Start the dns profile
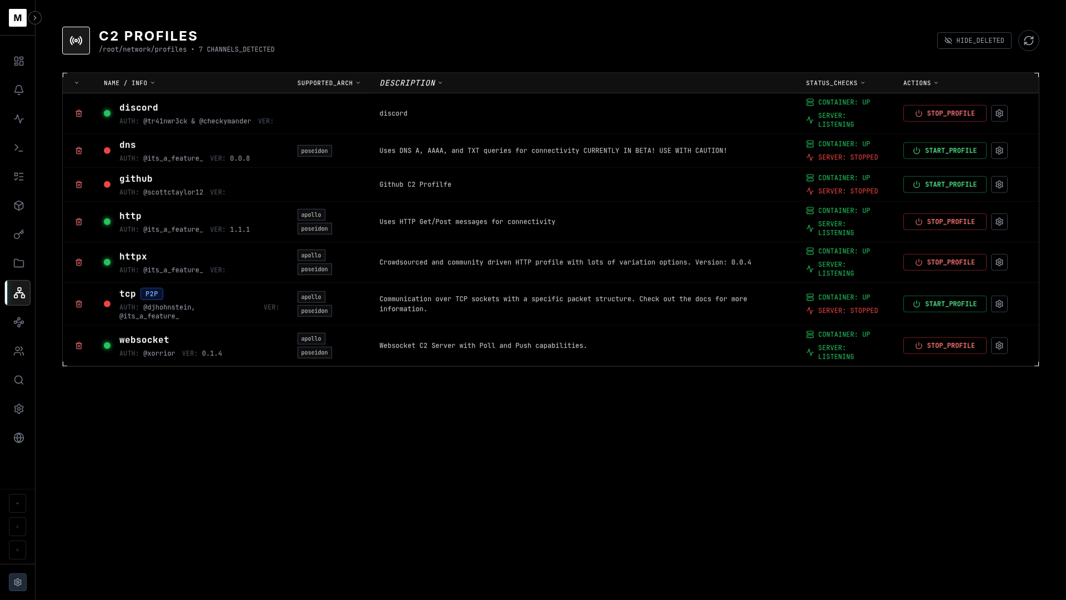The height and width of the screenshot is (600, 1066). pos(944,151)
